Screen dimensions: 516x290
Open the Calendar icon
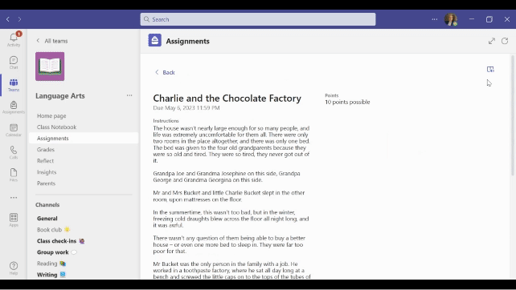tap(14, 130)
